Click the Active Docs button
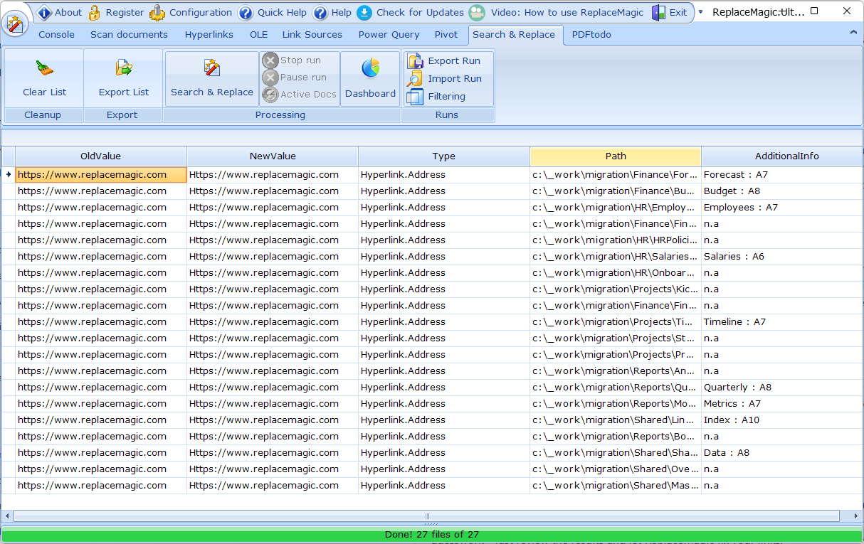 tap(300, 95)
